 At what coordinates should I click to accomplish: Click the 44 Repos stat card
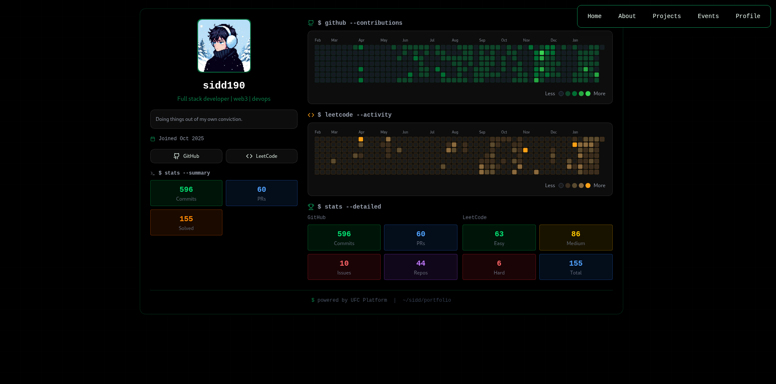point(421,267)
